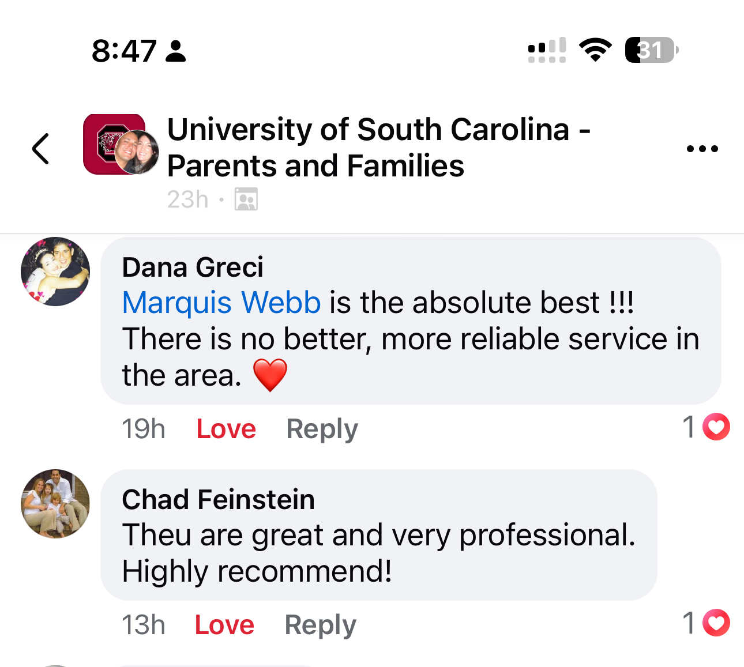Image resolution: width=744 pixels, height=667 pixels.
Task: Tap the battery indicator in status bar
Action: [x=651, y=50]
